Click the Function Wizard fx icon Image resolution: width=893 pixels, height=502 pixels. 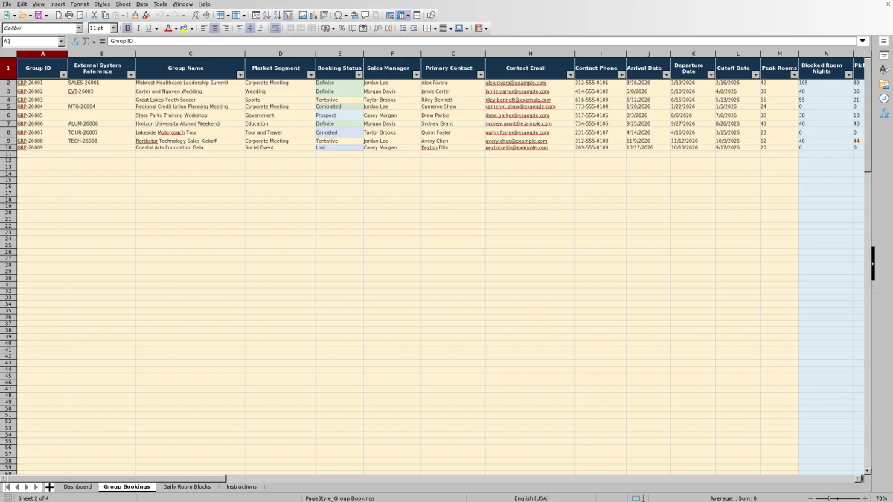click(77, 42)
